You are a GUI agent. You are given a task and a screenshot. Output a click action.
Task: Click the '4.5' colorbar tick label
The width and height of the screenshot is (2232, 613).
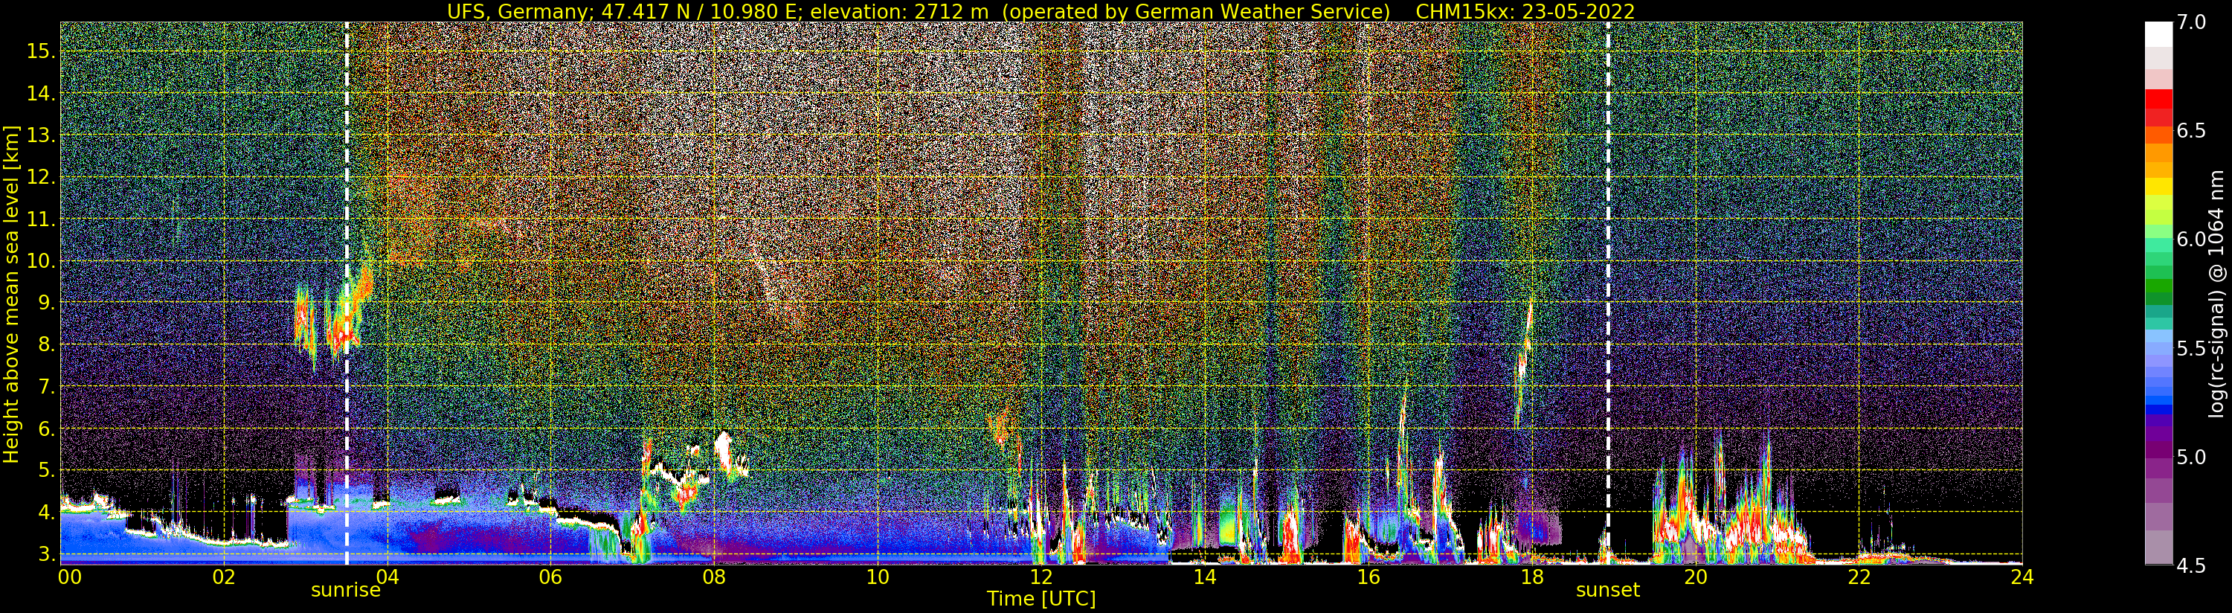[2191, 565]
